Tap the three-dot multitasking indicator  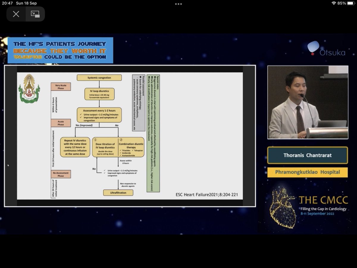pos(178,4)
